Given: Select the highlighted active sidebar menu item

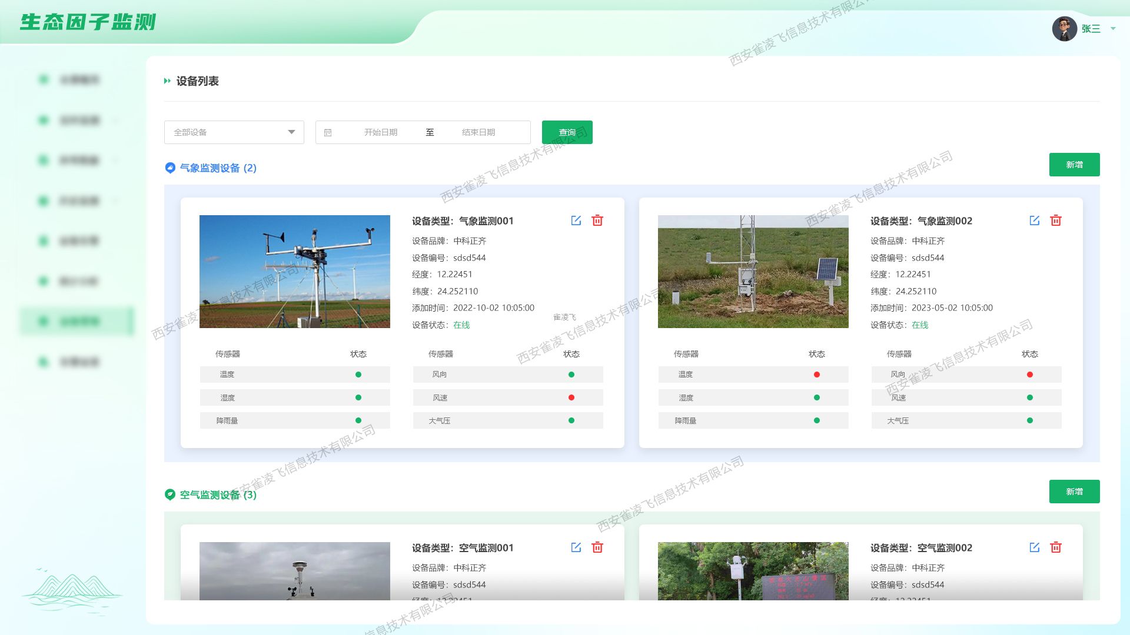Looking at the screenshot, I should click(x=77, y=321).
